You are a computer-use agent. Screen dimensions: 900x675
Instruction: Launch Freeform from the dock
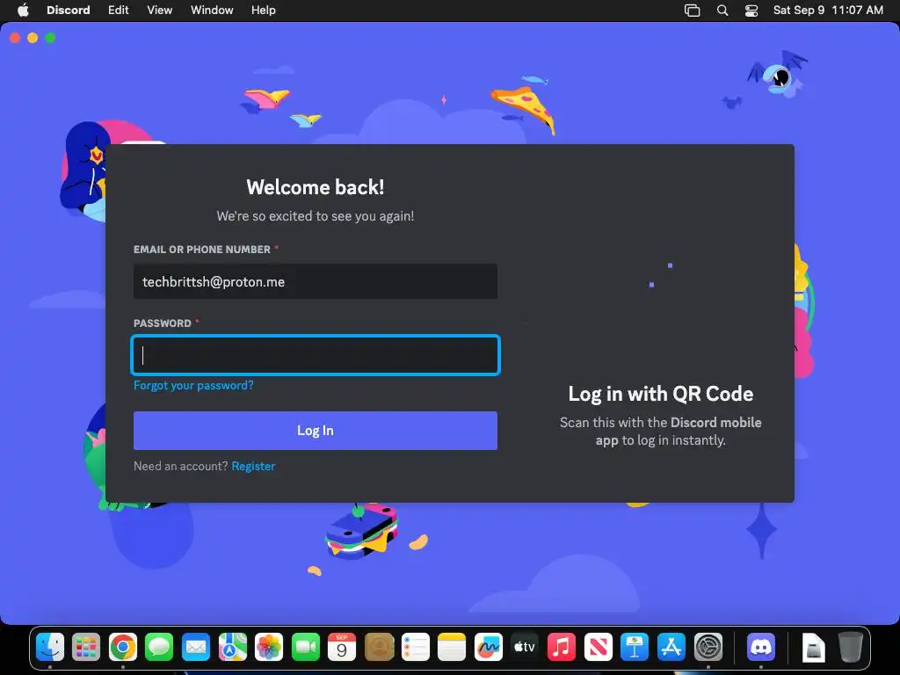pyautogui.click(x=489, y=647)
